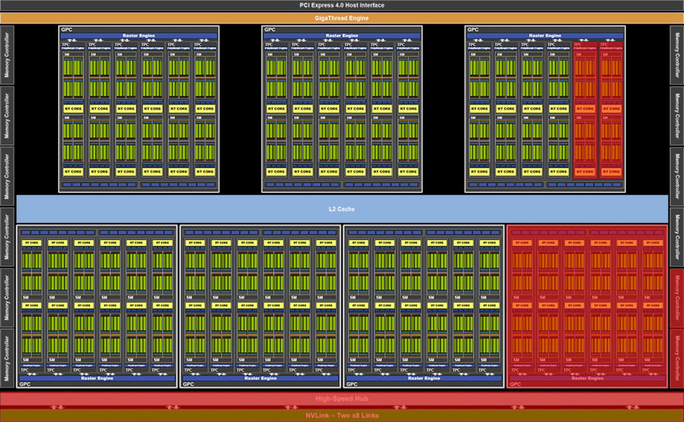Select the orange GigaThread Engine bar
This screenshot has width=684, height=422.
(342, 18)
